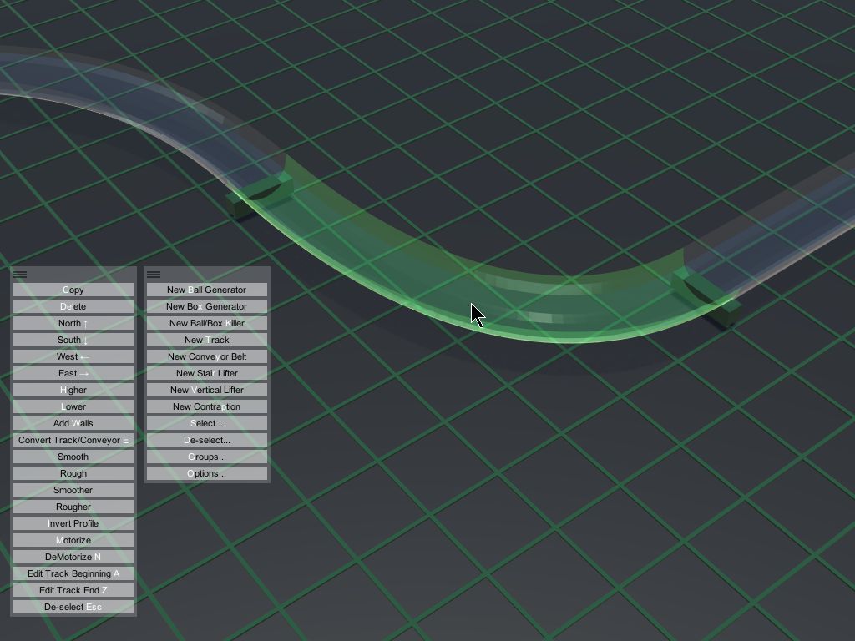
Task: Click the right green track support block
Action: (706, 297)
